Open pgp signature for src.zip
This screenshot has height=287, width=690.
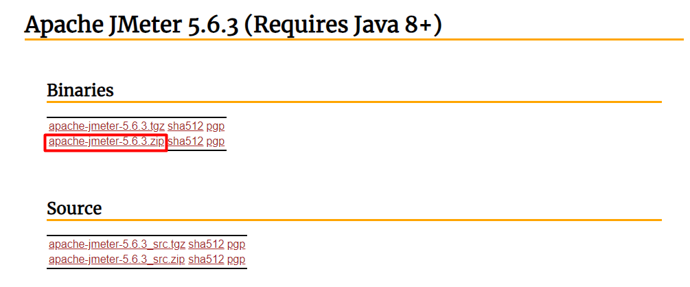point(236,260)
